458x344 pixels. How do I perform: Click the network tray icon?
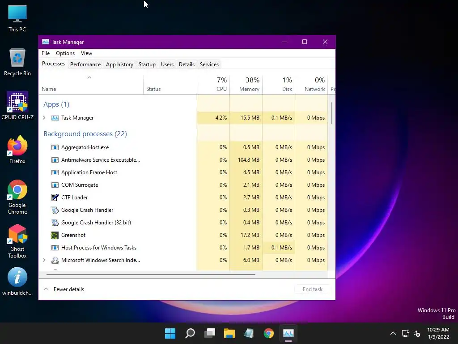pyautogui.click(x=405, y=333)
